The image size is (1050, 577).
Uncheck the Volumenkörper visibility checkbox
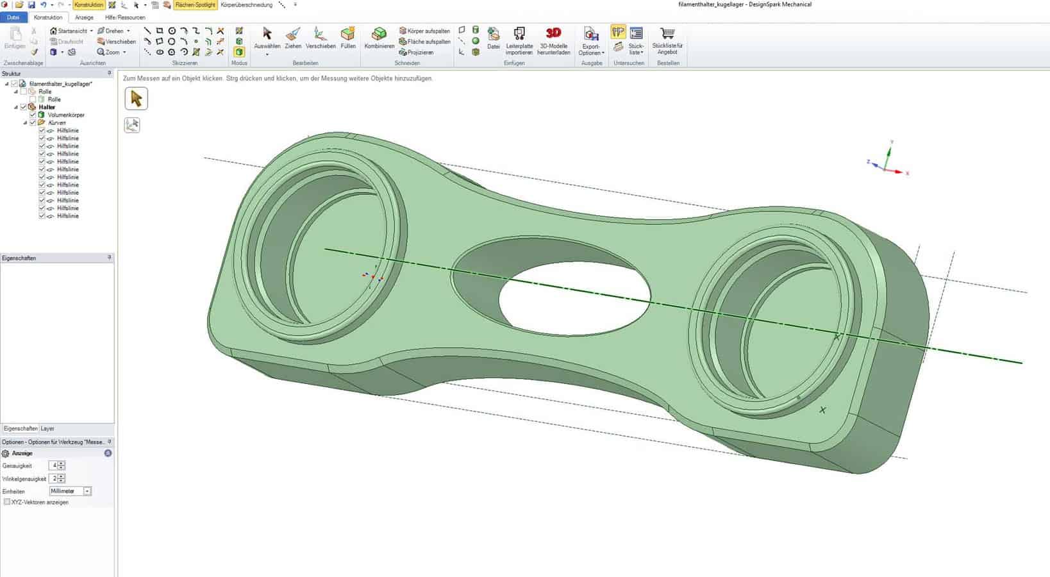[x=33, y=115]
